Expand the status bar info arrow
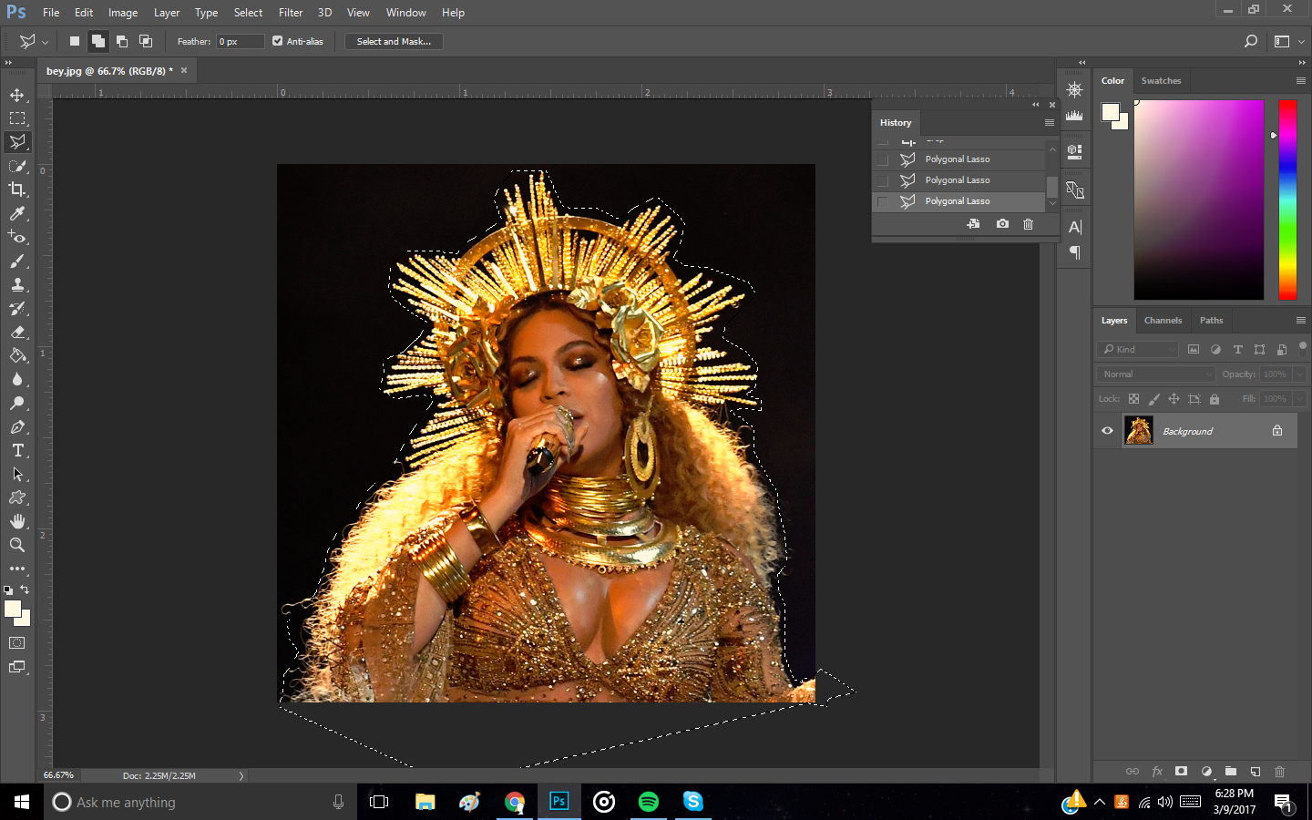Image resolution: width=1312 pixels, height=820 pixels. (241, 776)
